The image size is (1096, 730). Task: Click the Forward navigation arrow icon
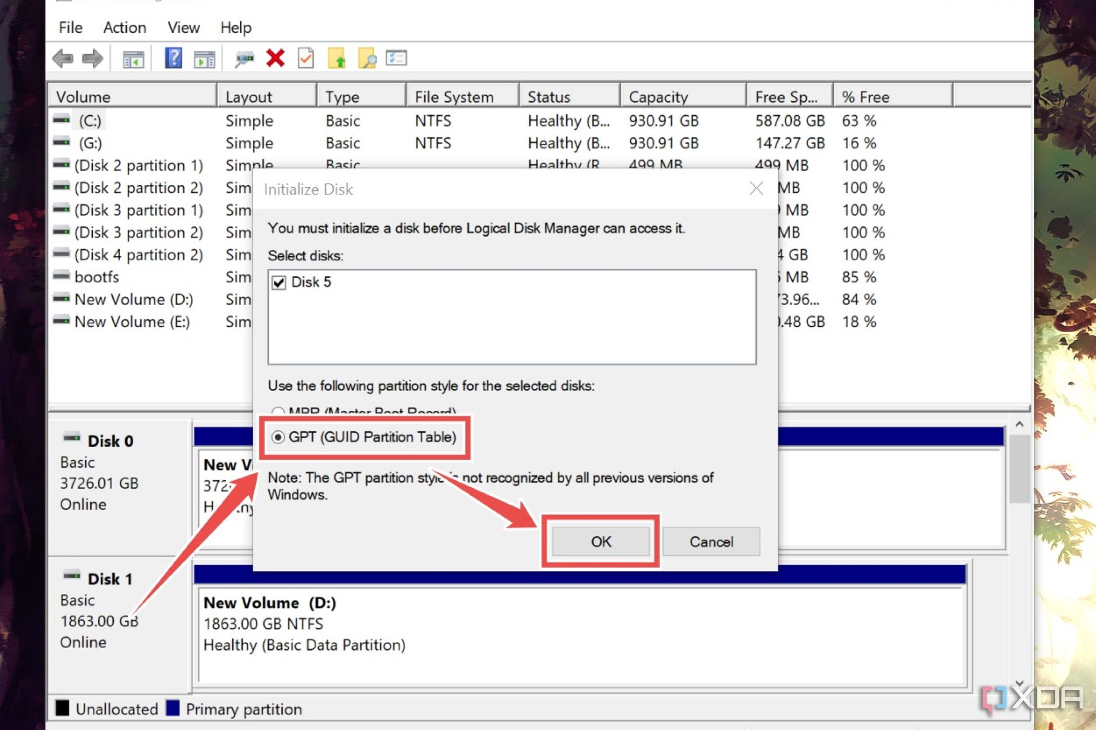coord(92,58)
